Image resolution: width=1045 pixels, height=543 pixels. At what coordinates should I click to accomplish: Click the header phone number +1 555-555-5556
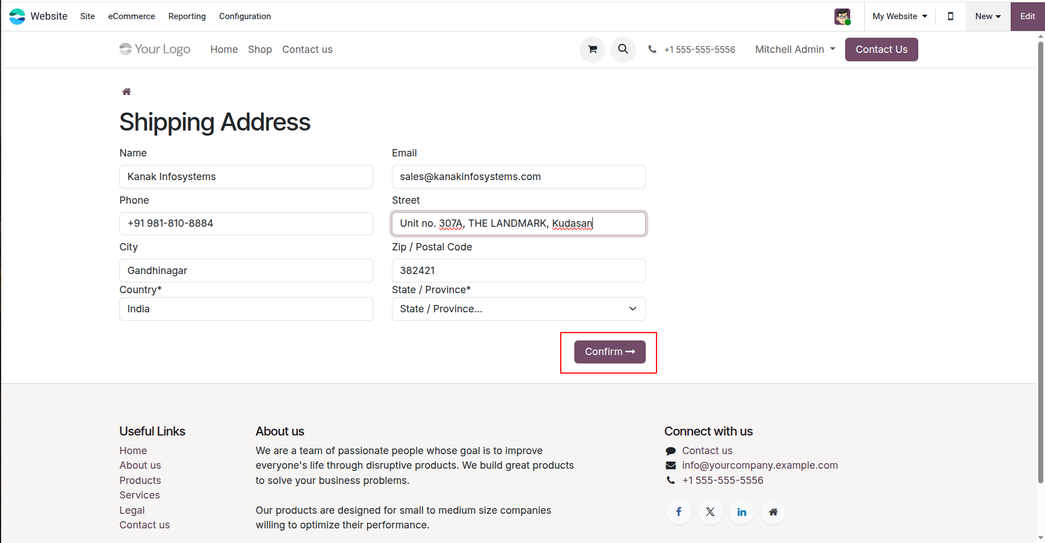(x=699, y=50)
